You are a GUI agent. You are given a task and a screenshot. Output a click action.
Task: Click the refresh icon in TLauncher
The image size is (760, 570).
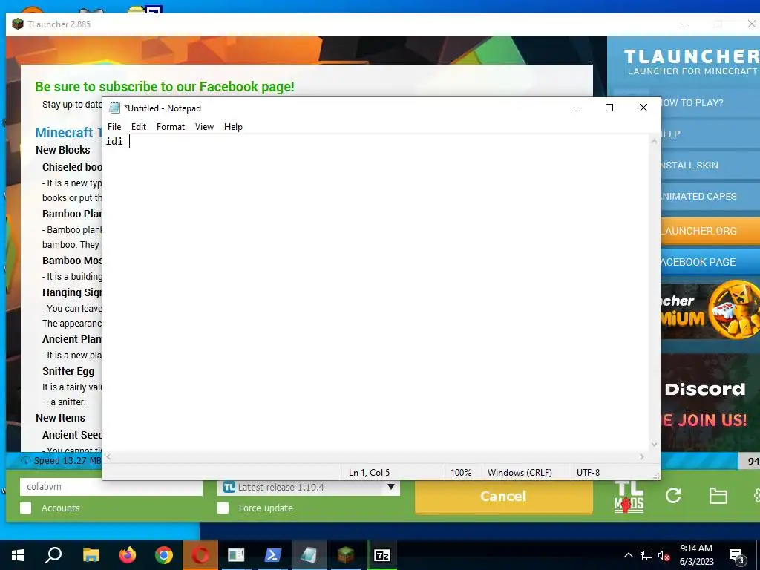tap(673, 495)
